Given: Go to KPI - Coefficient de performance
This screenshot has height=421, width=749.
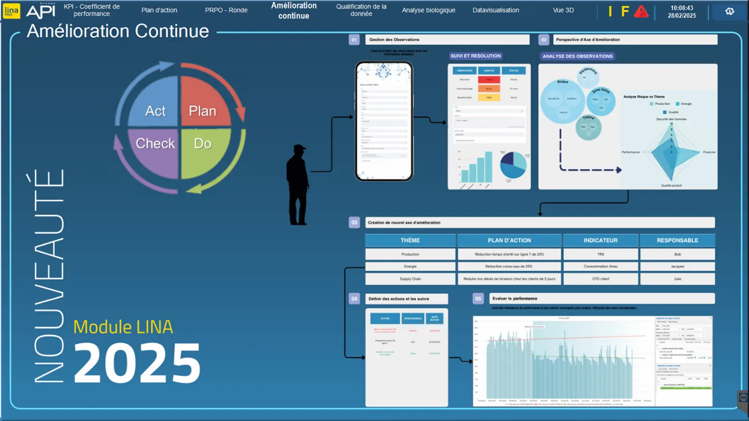Looking at the screenshot, I should click(x=92, y=10).
